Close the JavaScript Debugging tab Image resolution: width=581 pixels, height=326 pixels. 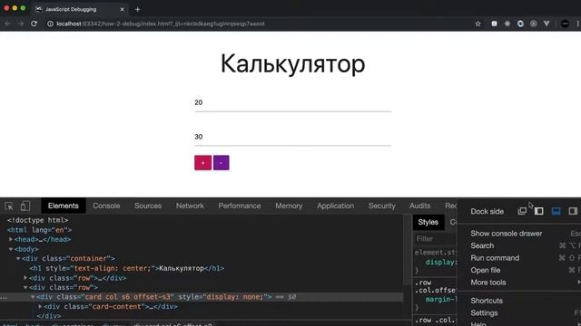(x=122, y=9)
